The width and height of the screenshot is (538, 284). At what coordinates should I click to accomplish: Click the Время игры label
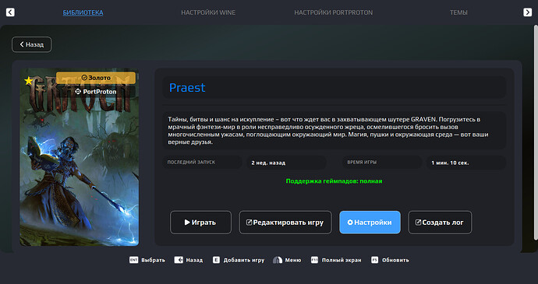click(362, 163)
